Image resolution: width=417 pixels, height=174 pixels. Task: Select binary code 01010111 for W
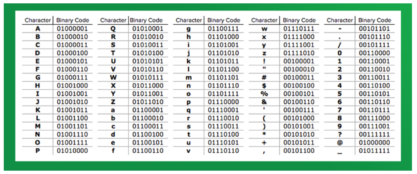[x=148, y=78]
